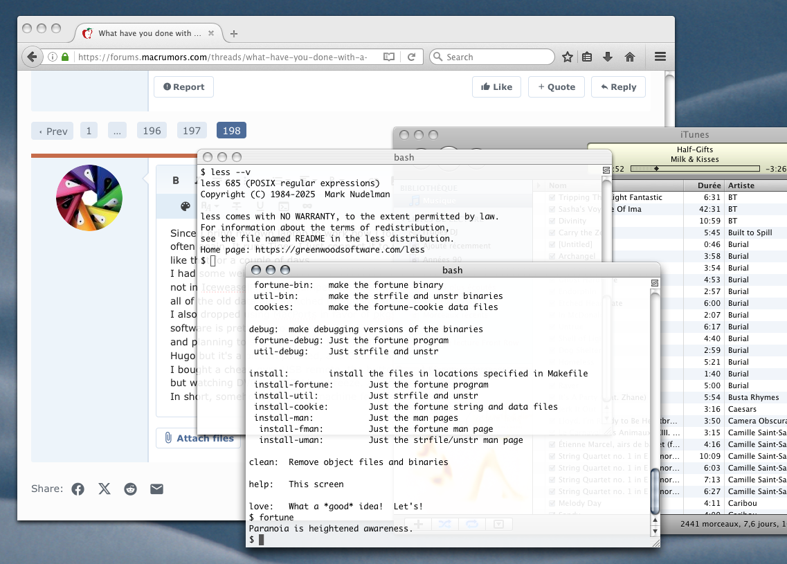Toggle repeat button at bottom of iTunes
The image size is (787, 564).
472,525
